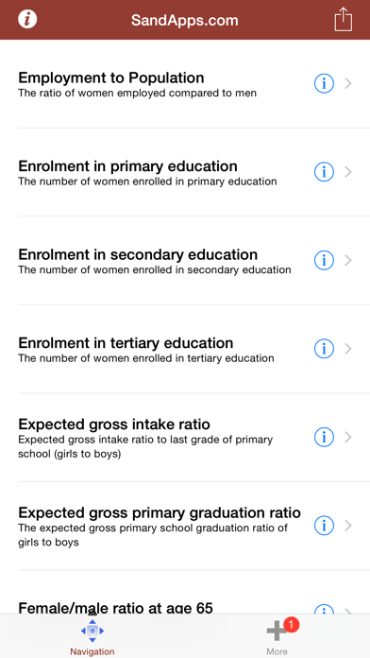Open the share icon in top bar

tap(344, 19)
